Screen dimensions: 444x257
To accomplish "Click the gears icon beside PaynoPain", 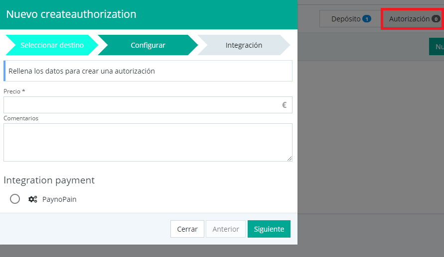I will click(x=32, y=199).
